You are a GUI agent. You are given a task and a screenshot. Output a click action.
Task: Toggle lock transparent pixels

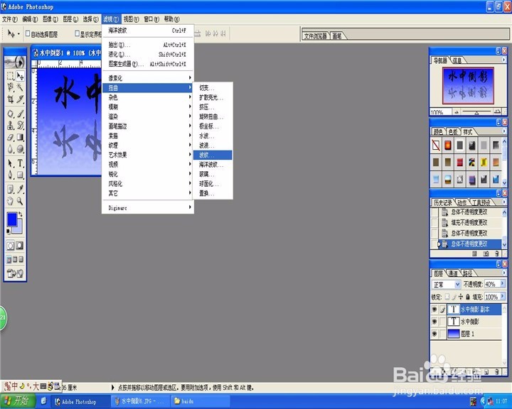click(x=447, y=297)
